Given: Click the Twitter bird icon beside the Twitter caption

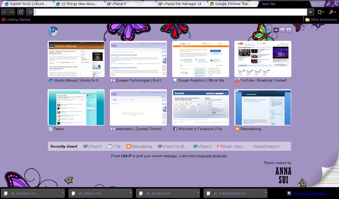Looking at the screenshot, I should coord(50,129).
